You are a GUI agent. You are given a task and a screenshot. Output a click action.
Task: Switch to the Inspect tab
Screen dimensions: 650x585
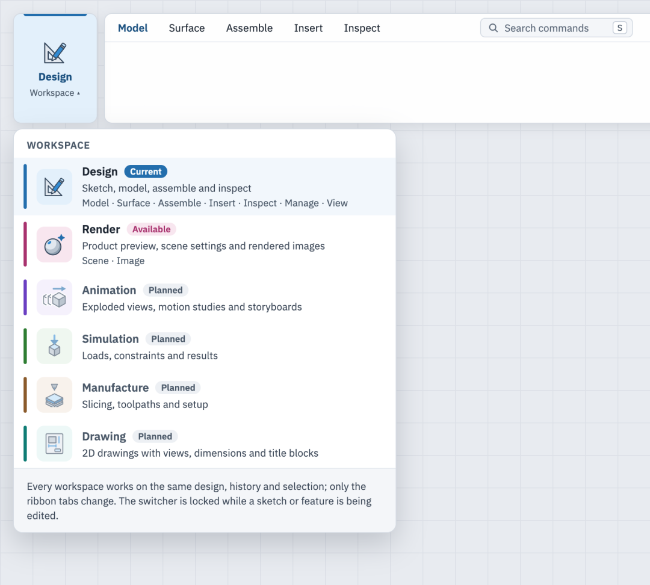click(x=362, y=28)
